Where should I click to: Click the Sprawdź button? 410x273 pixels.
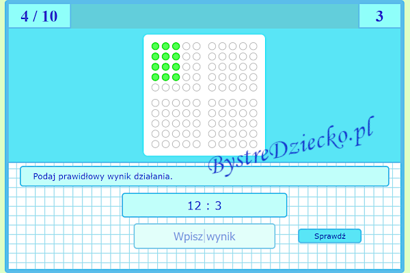pos(330,236)
